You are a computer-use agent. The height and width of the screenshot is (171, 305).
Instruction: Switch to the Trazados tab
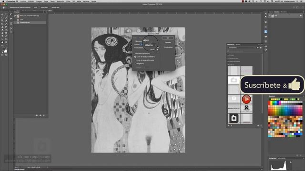[x=284, y=12]
